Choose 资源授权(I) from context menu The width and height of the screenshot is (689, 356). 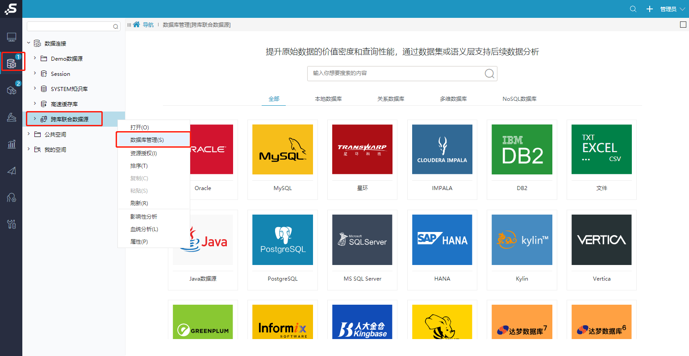pyautogui.click(x=154, y=153)
